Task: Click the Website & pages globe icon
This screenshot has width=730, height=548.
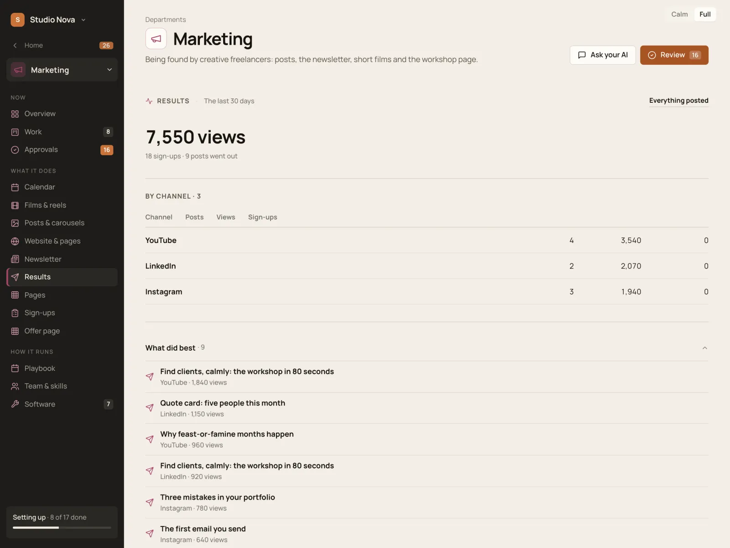Action: point(15,241)
